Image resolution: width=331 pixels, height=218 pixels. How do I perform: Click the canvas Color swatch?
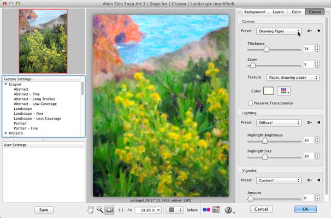click(269, 91)
